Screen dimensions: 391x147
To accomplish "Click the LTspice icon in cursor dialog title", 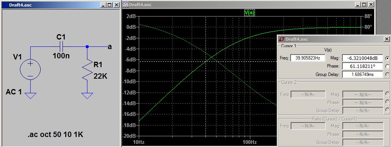I will point(282,39).
